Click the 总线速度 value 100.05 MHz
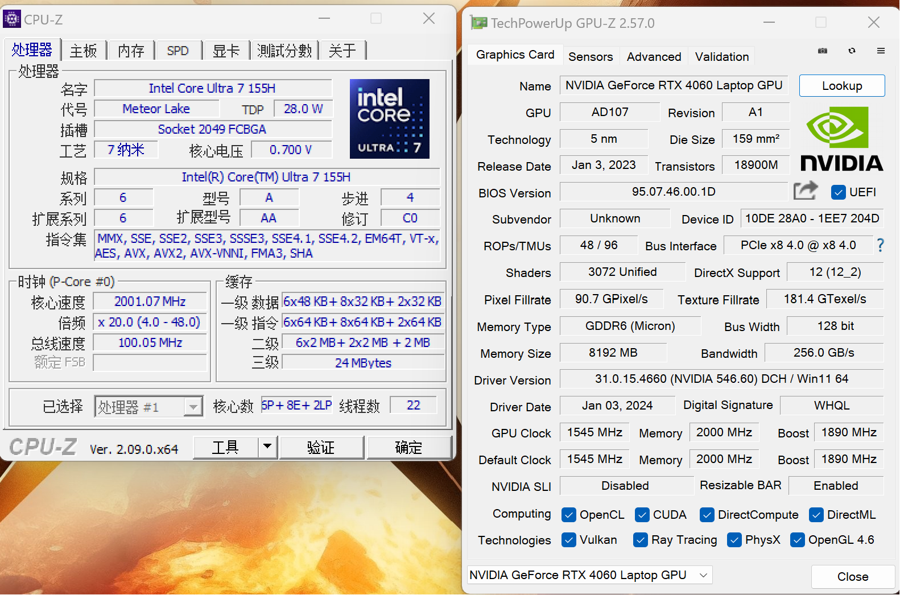Screen dimensions: 900x595 coord(150,342)
